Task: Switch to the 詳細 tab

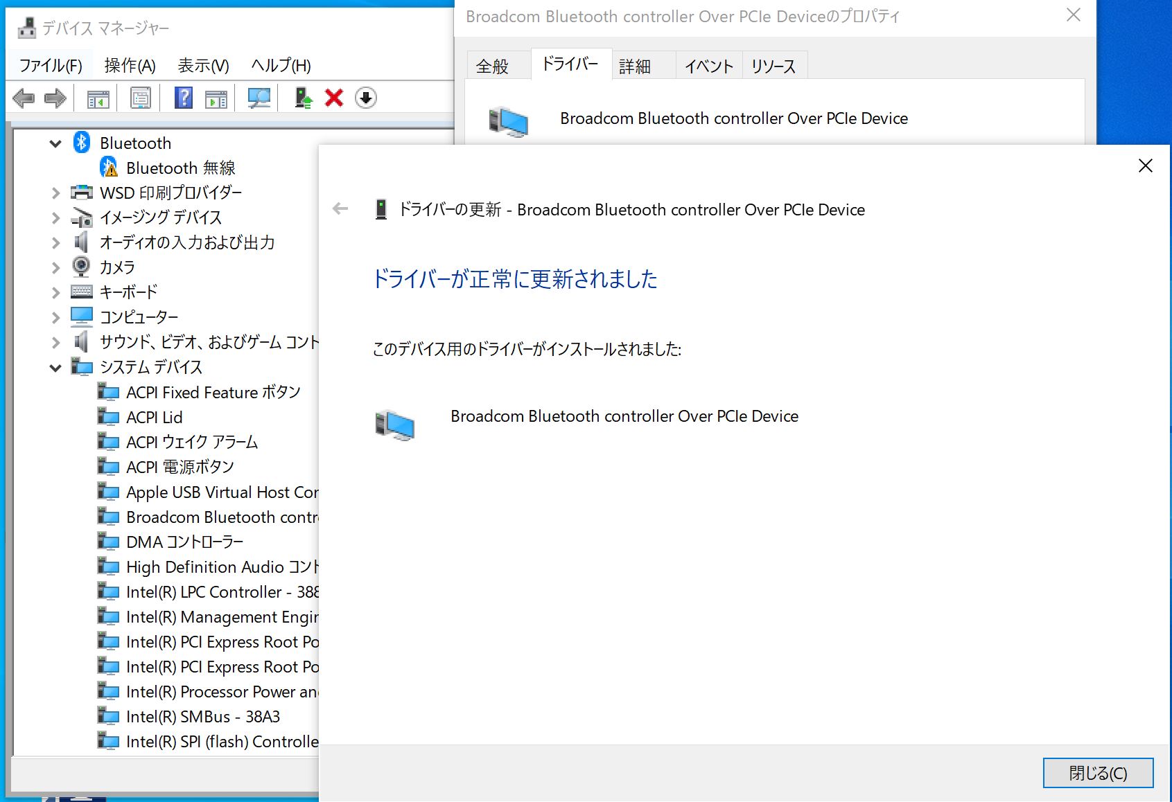Action: (635, 66)
